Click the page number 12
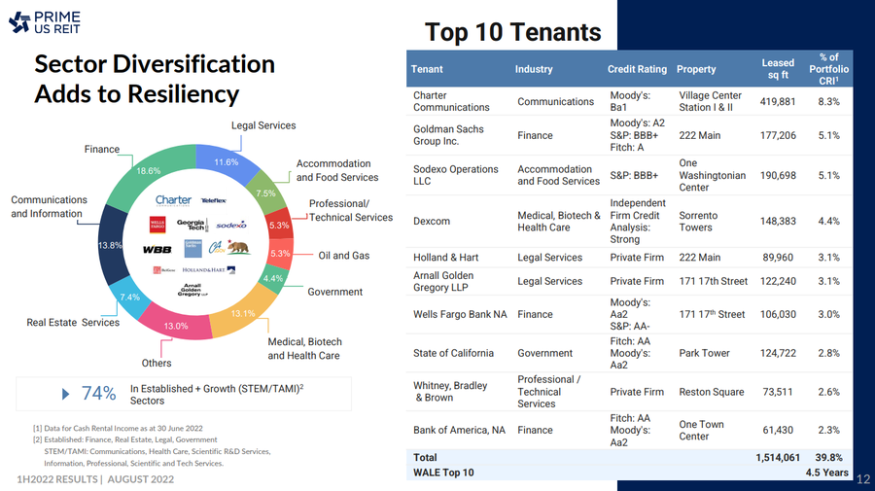The height and width of the screenshot is (491, 875). click(x=862, y=479)
